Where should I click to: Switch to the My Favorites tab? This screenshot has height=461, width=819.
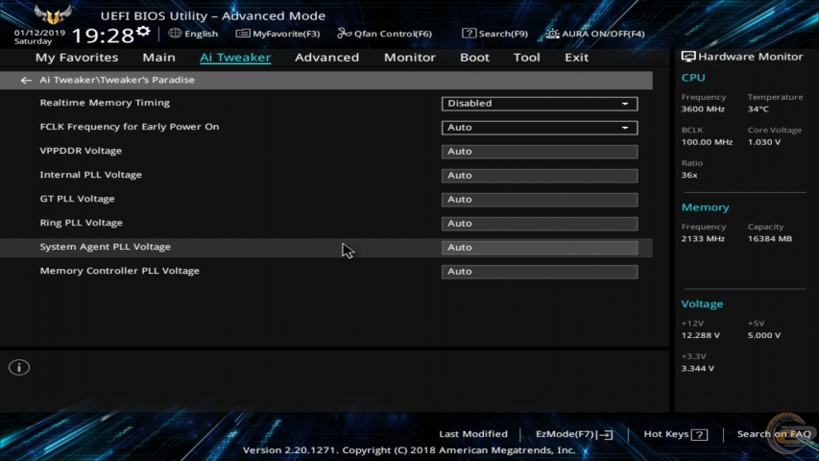point(77,58)
